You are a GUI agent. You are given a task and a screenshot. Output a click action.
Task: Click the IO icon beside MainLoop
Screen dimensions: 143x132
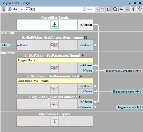pos(33,9)
